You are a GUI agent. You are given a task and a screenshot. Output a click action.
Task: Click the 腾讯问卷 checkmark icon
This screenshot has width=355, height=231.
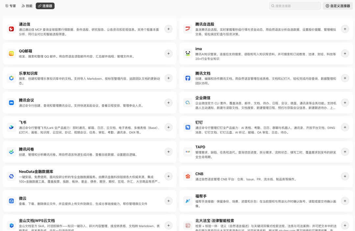pos(11,152)
